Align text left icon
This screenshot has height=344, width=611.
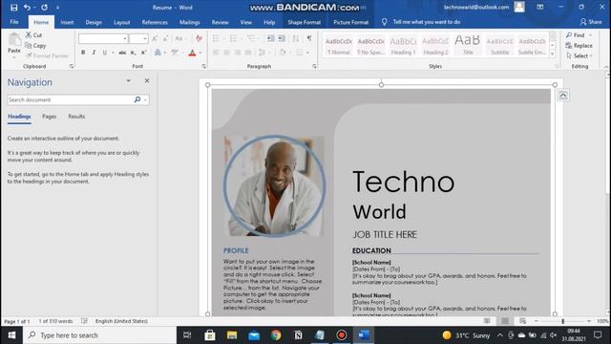pos(216,53)
